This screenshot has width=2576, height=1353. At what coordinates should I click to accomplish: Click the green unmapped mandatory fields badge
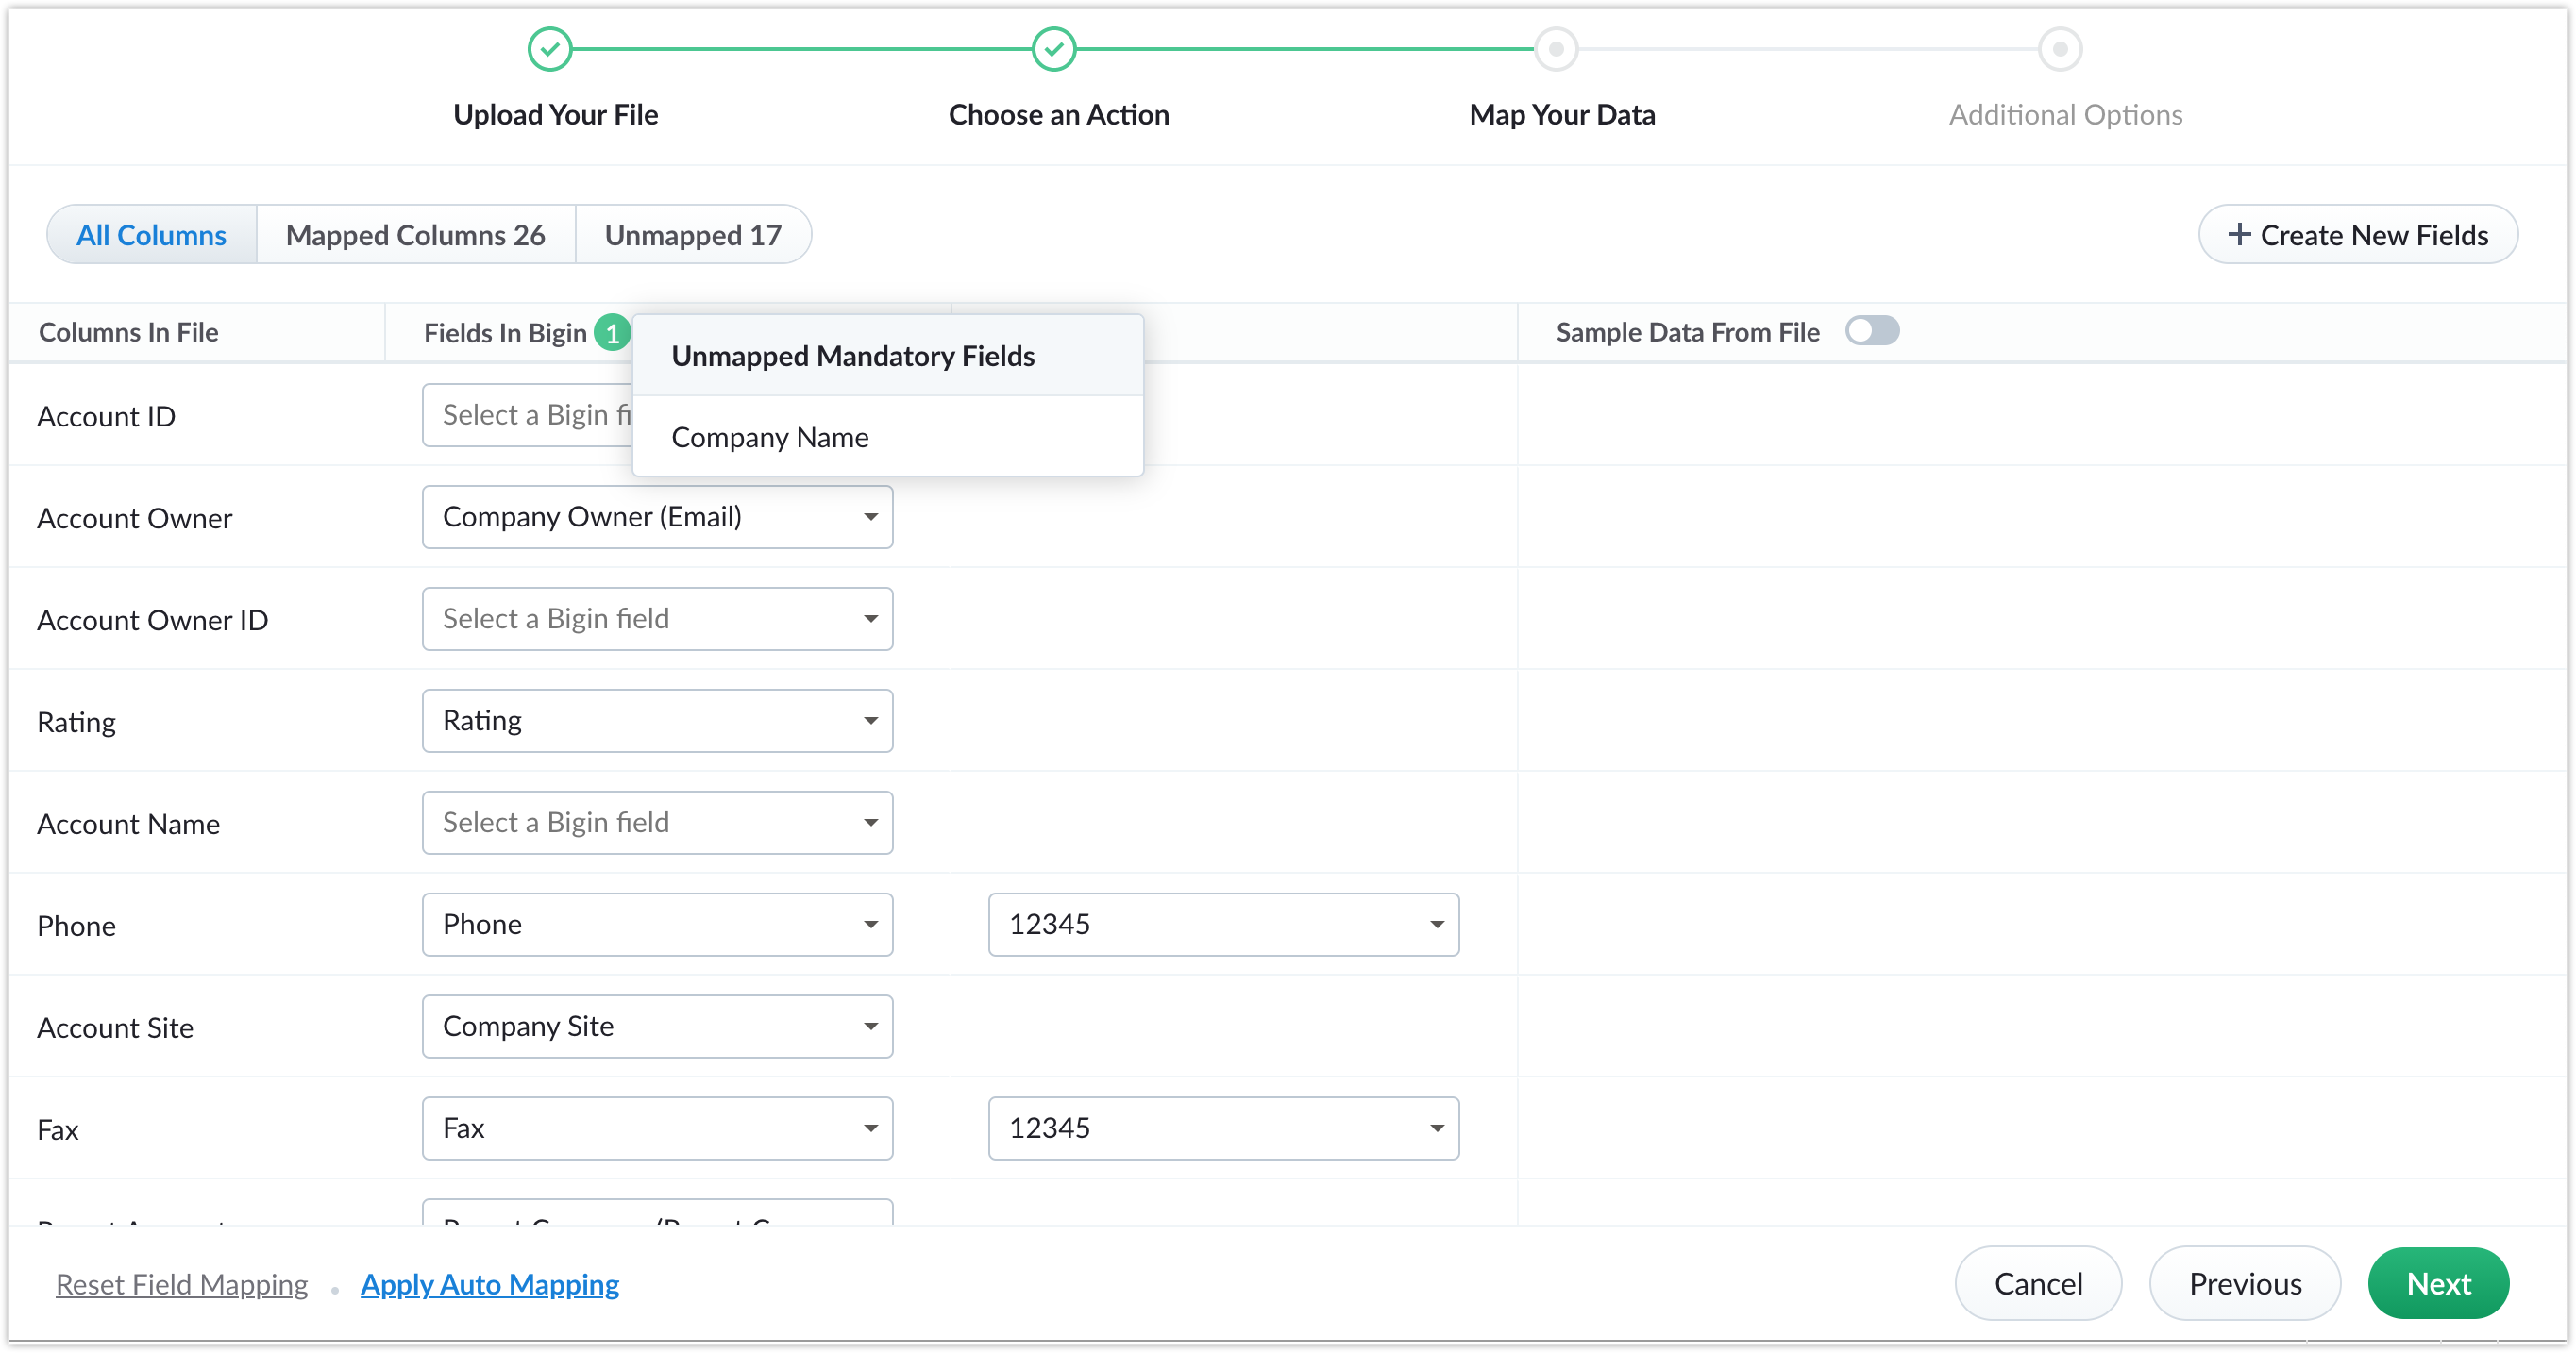point(612,333)
